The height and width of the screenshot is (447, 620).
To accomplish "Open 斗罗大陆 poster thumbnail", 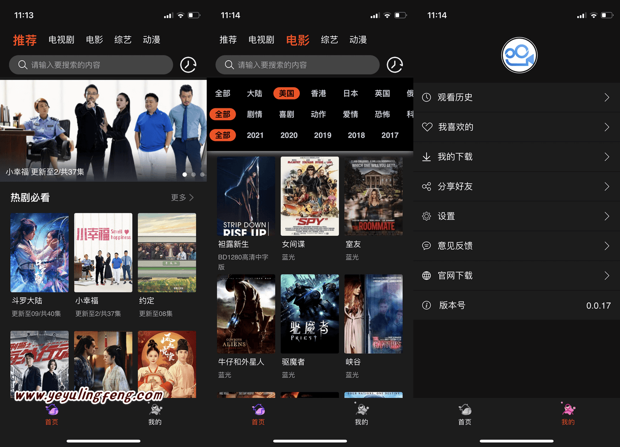I will (x=39, y=253).
